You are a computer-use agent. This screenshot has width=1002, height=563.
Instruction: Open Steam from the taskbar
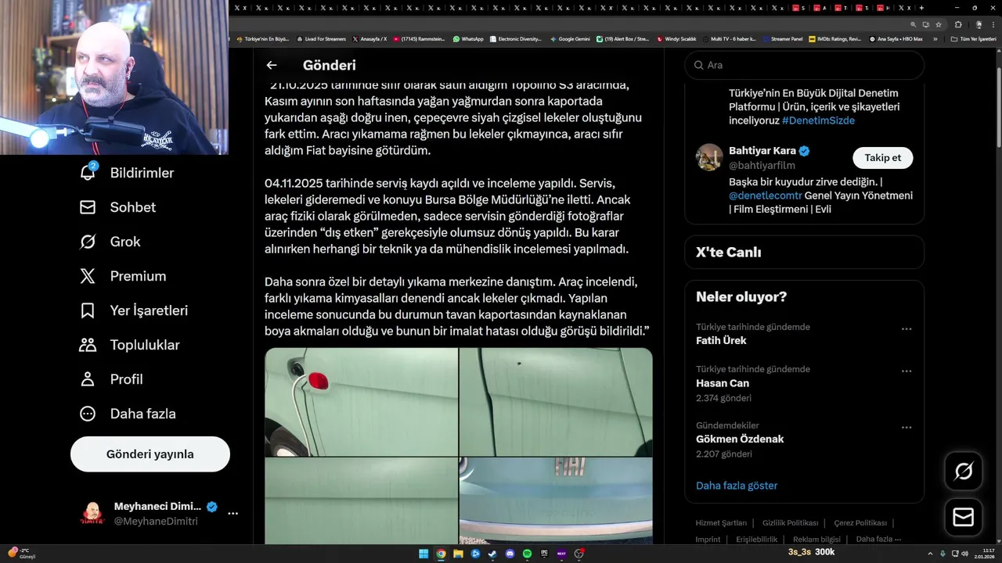click(x=492, y=554)
